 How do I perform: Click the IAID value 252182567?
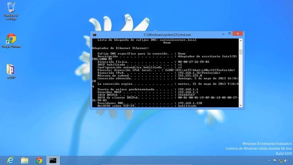click(x=186, y=95)
